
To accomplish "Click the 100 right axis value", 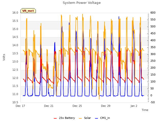I will click(153, 81).
